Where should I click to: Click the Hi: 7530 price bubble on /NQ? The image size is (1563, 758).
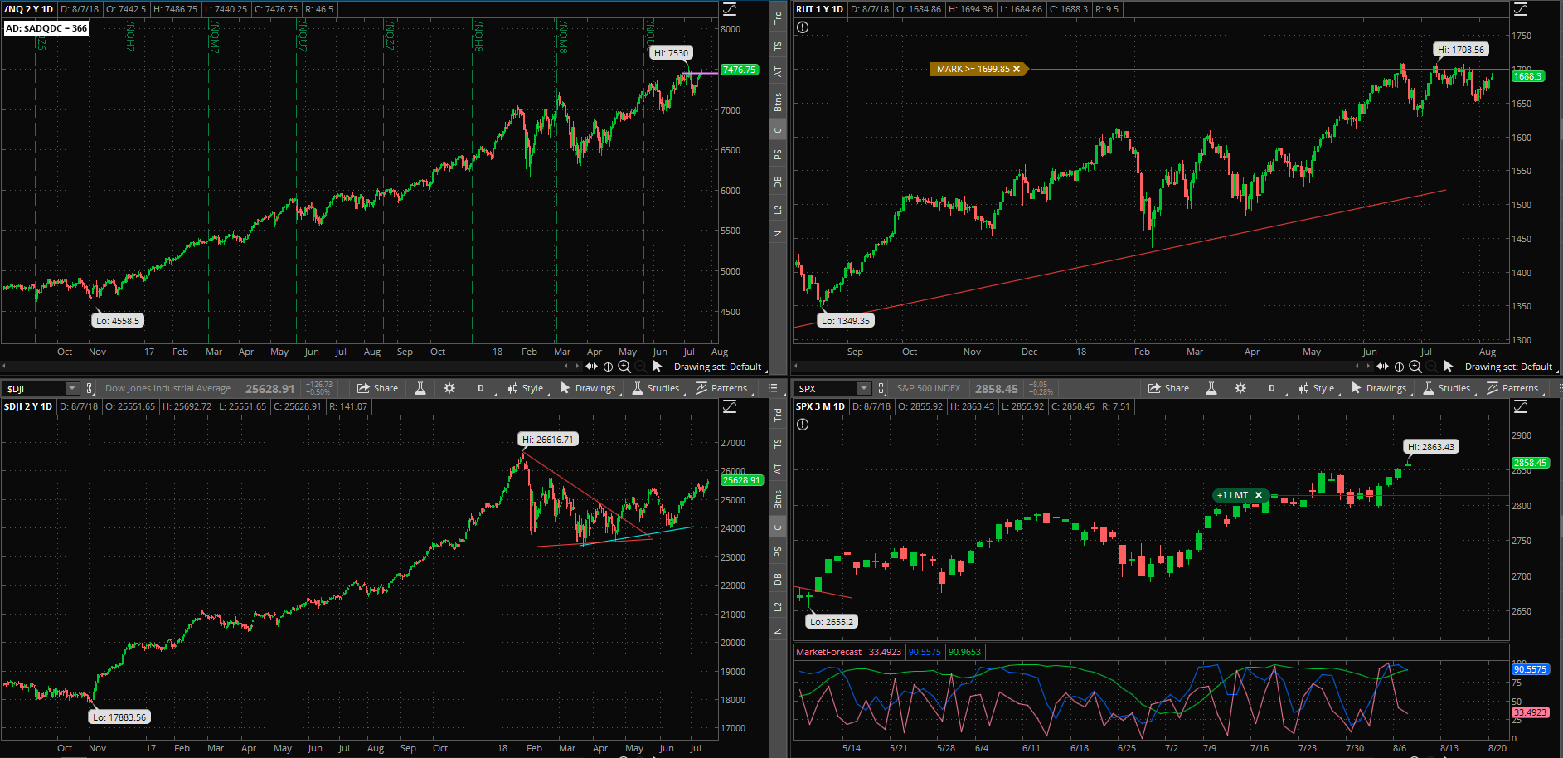(671, 53)
